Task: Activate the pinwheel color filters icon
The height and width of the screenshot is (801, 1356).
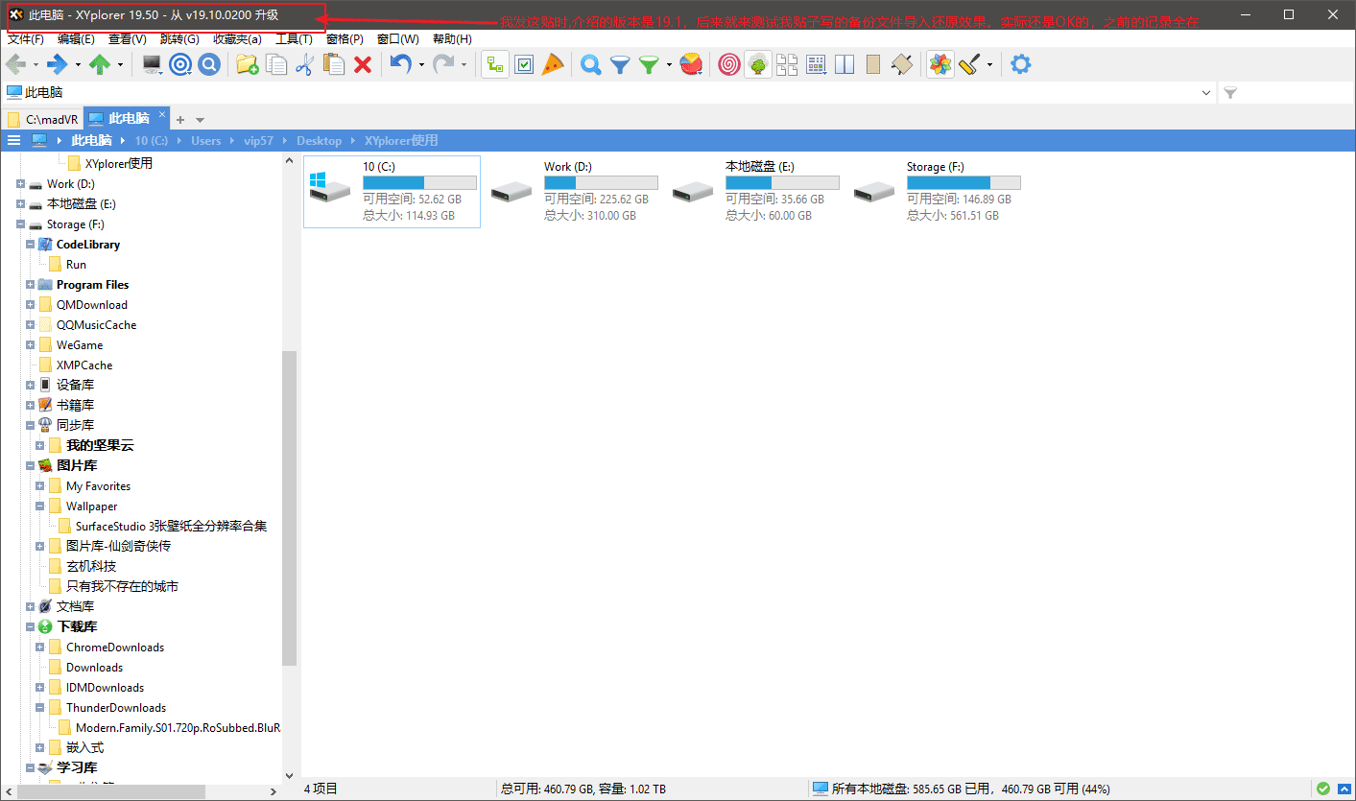Action: [940, 64]
